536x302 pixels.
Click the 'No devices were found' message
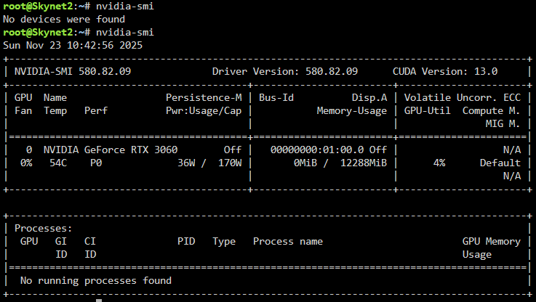(x=64, y=19)
